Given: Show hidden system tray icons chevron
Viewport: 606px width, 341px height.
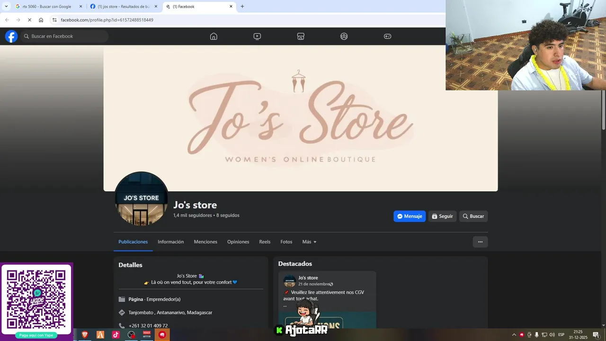Looking at the screenshot, I should (514, 335).
